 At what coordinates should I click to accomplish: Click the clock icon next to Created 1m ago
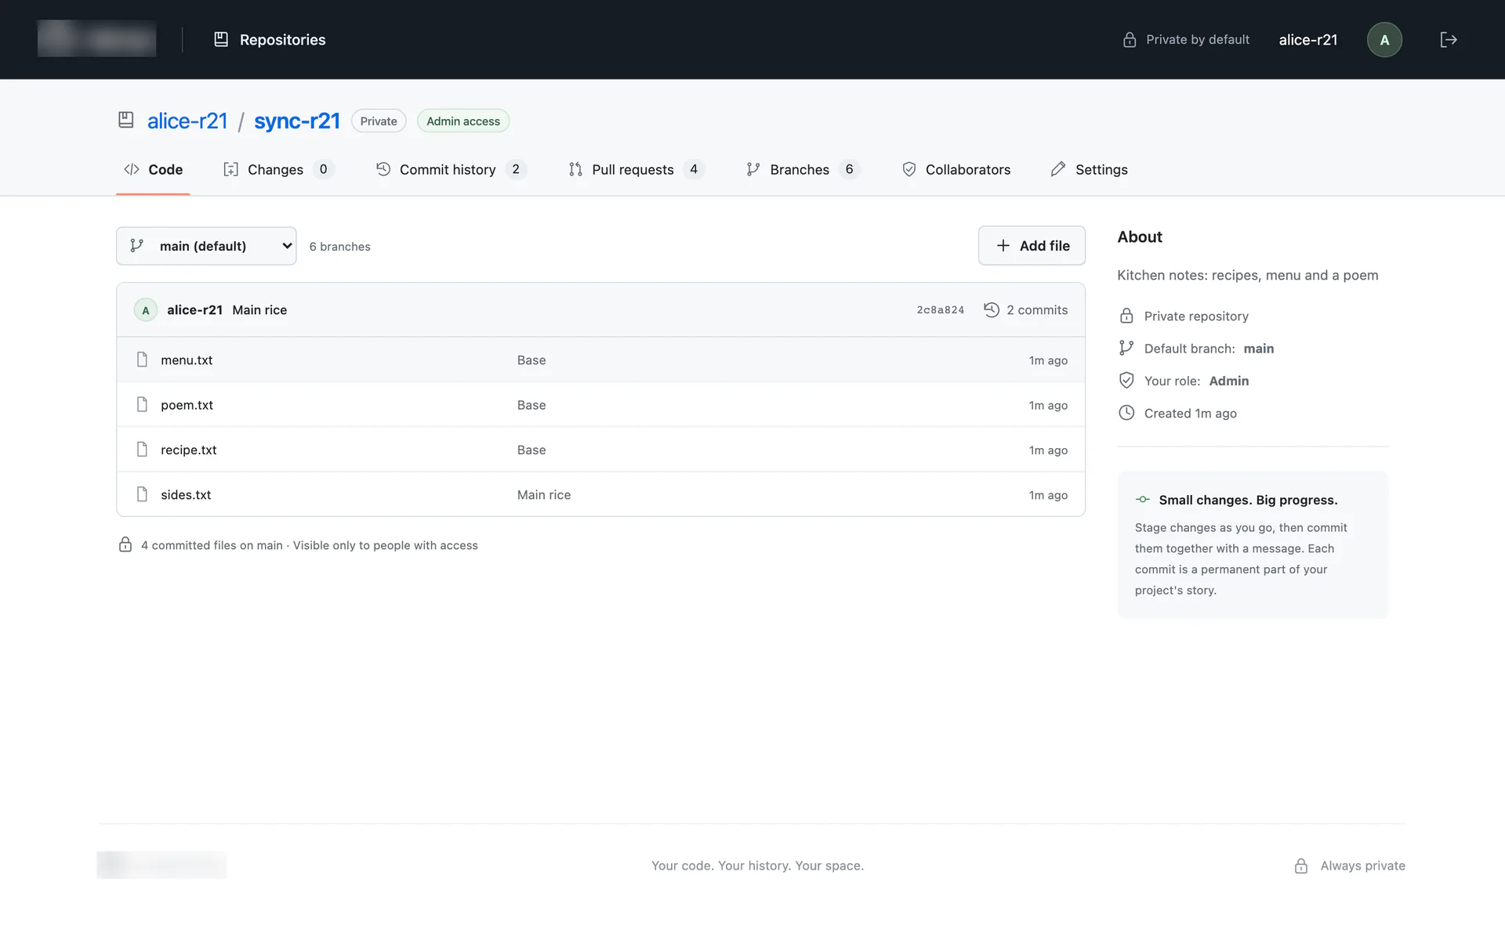[1126, 413]
